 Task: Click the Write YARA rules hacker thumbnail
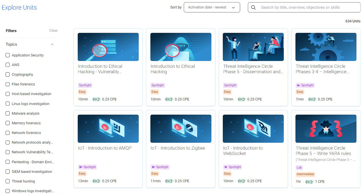[326, 128]
